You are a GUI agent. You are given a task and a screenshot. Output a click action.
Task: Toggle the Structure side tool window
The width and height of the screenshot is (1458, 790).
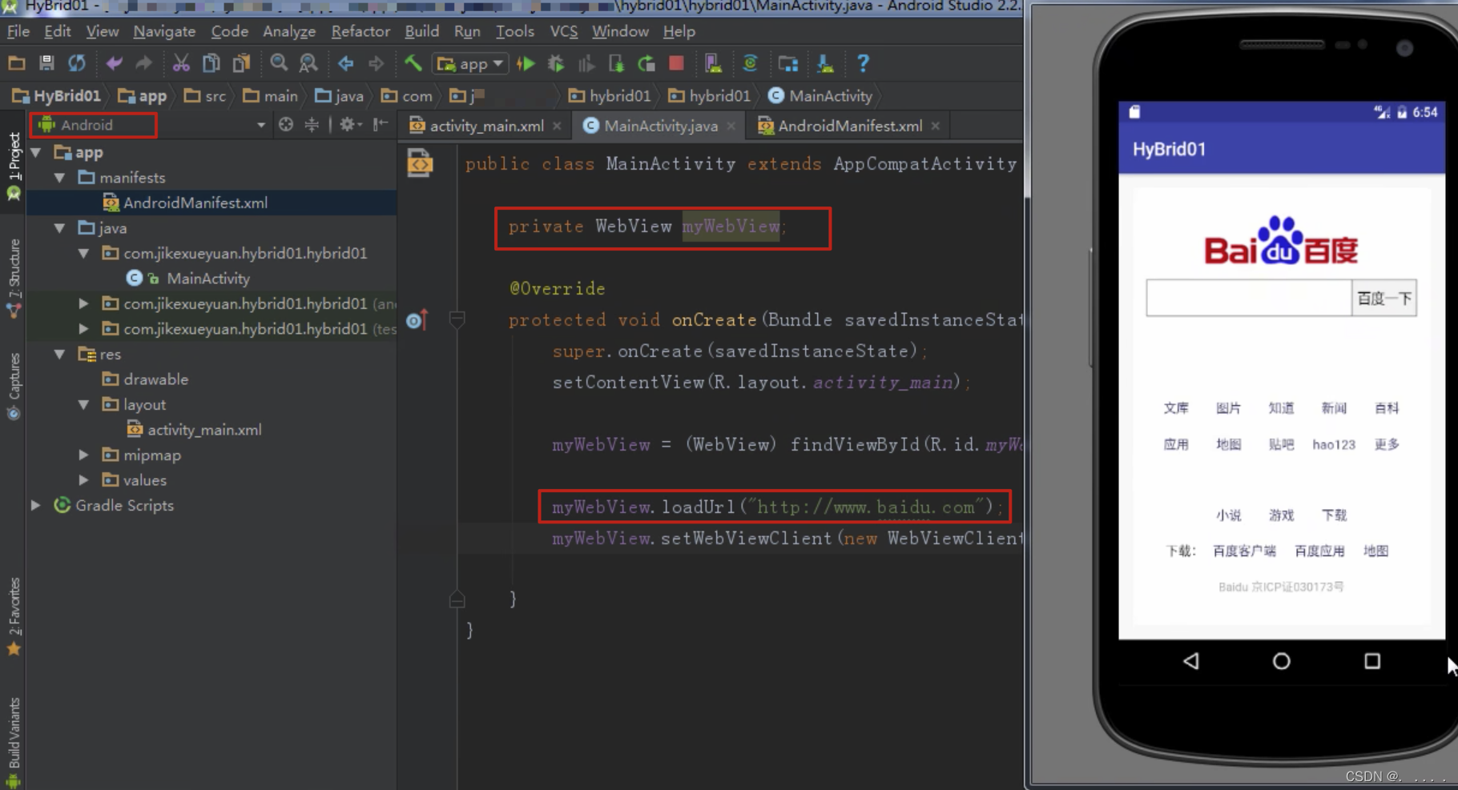tap(14, 278)
